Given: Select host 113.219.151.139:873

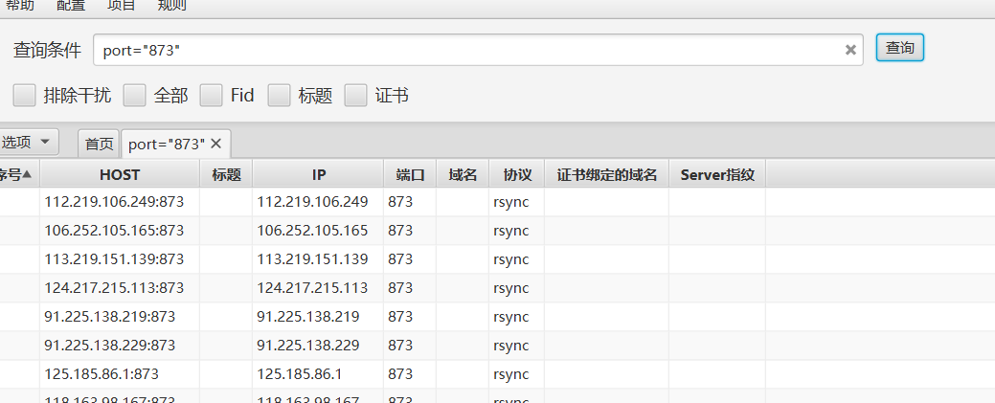Looking at the screenshot, I should (114, 259).
